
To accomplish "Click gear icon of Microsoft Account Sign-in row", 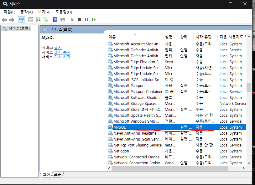I will pyautogui.click(x=110, y=44).
